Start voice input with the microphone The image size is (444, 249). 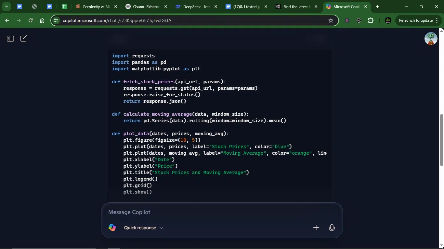pos(332,228)
